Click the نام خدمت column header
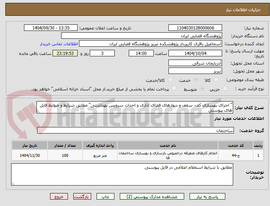The image size is (270, 206). tap(168, 145)
